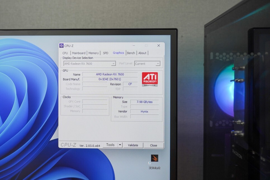Click the Board Manuf. value 0x1EAE (0x7601)
The width and height of the screenshot is (270, 180).
pos(110,79)
